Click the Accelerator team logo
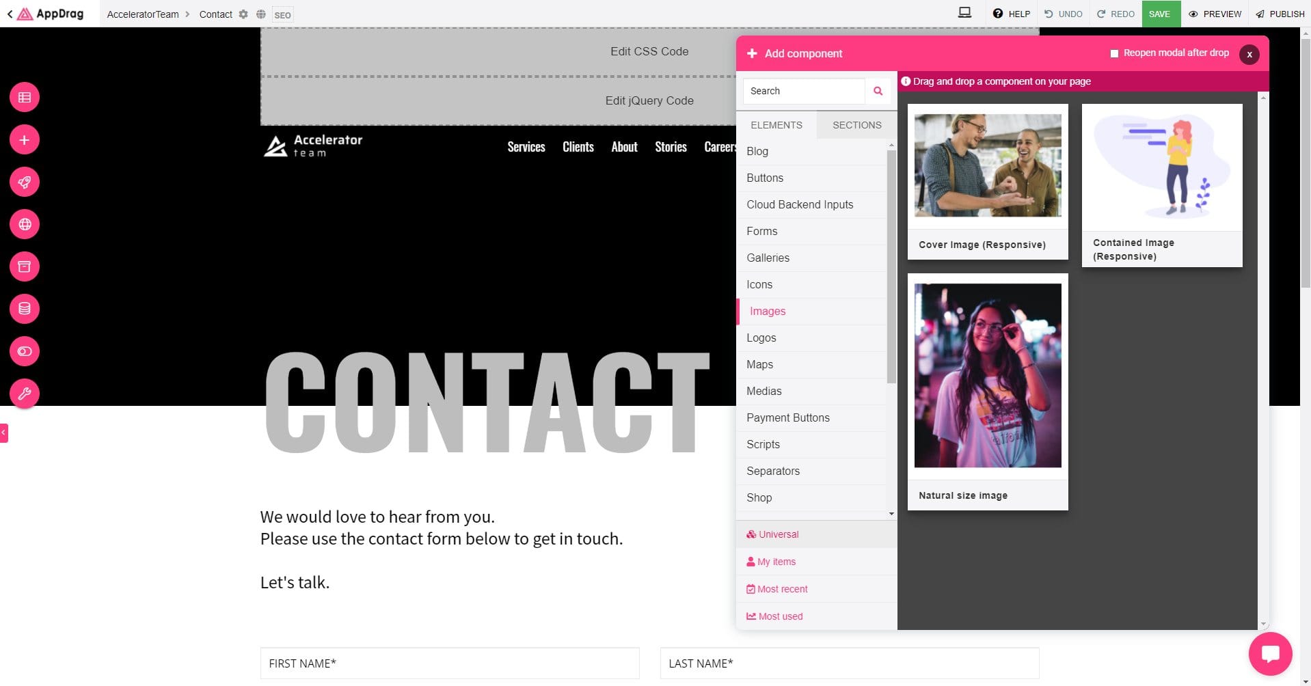1311x686 pixels. point(313,146)
